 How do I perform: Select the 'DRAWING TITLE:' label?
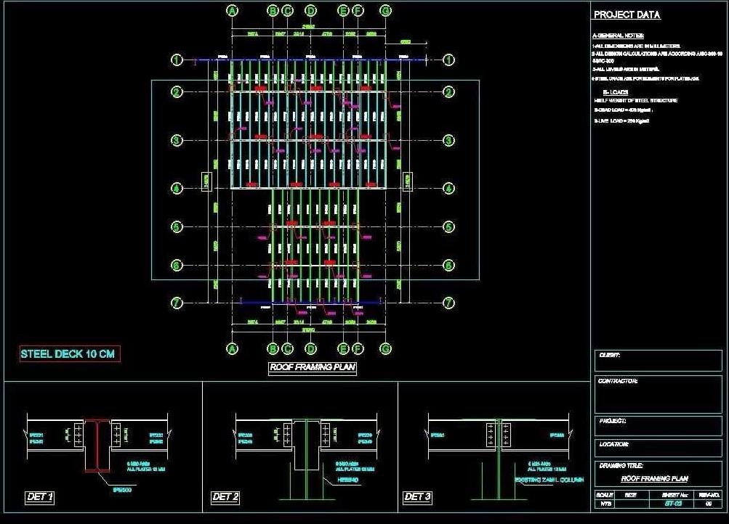(x=621, y=465)
